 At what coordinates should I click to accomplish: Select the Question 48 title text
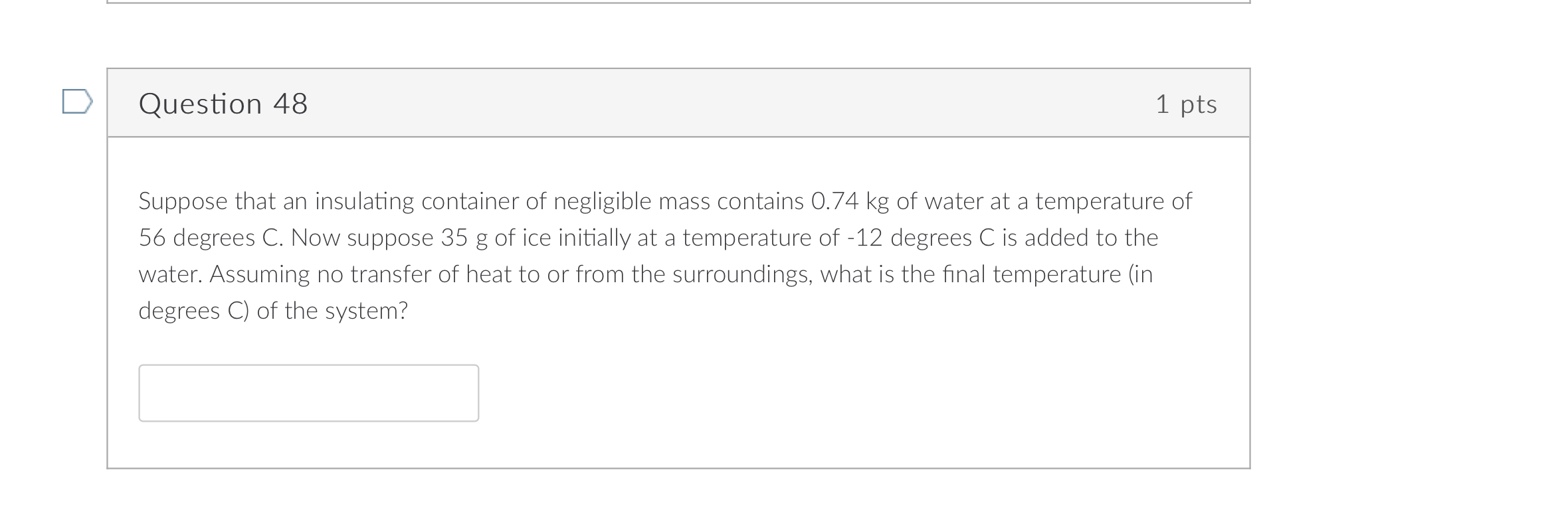click(x=223, y=103)
